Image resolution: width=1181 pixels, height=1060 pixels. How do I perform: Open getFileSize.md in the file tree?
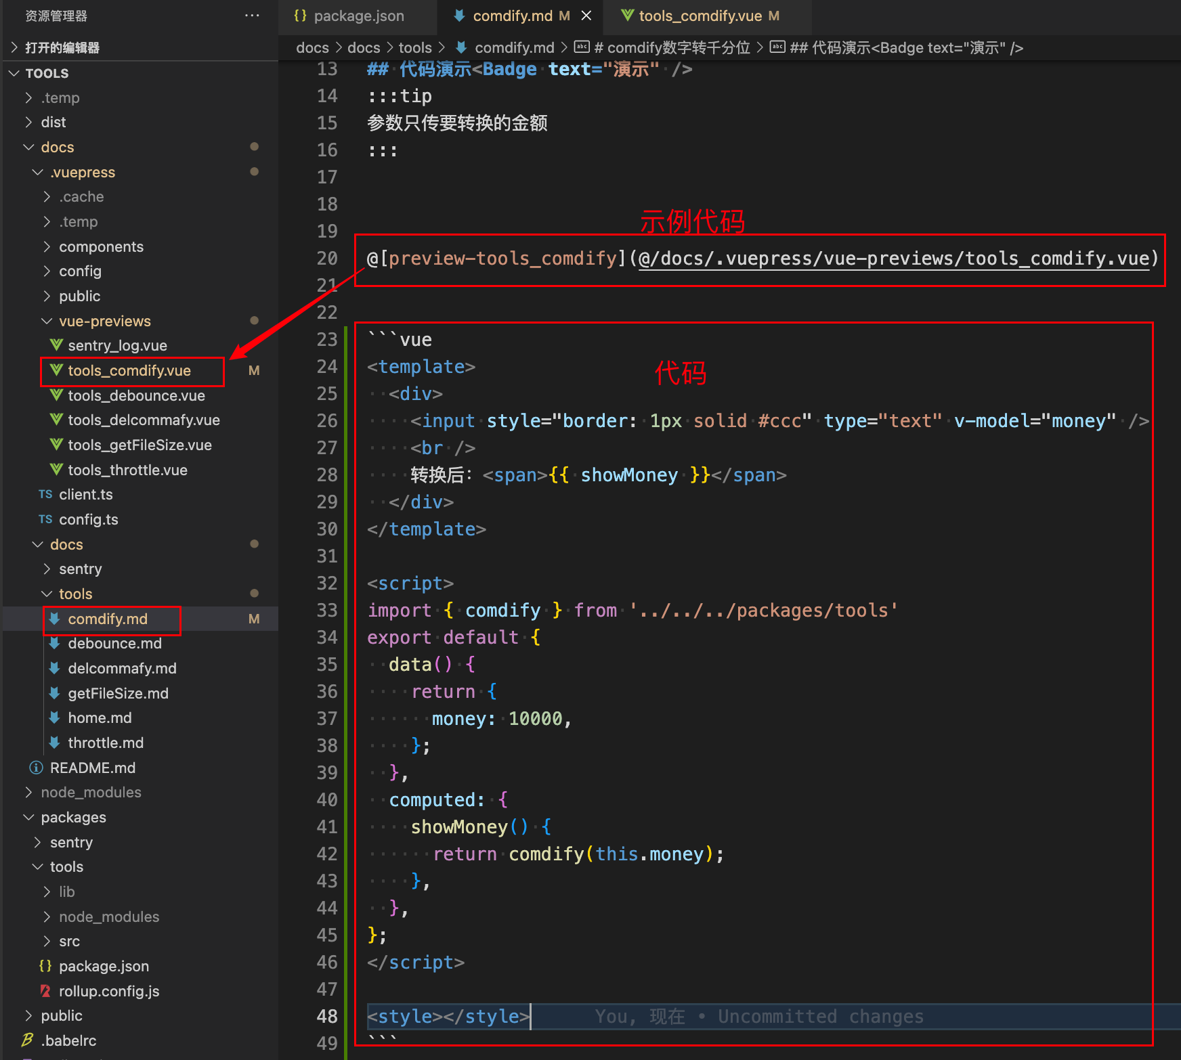pyautogui.click(x=118, y=693)
